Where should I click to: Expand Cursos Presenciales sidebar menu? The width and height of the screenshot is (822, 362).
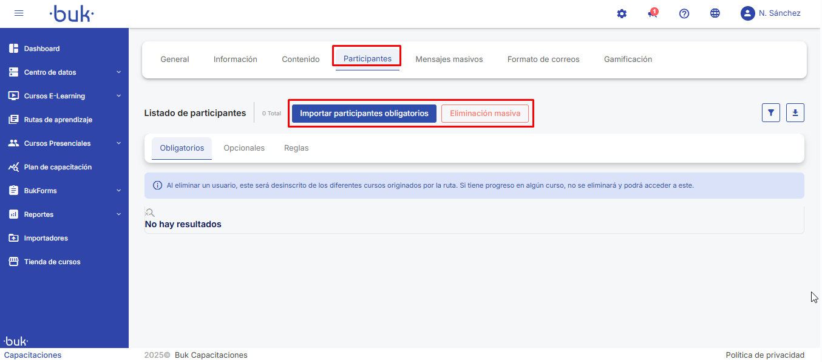click(64, 143)
